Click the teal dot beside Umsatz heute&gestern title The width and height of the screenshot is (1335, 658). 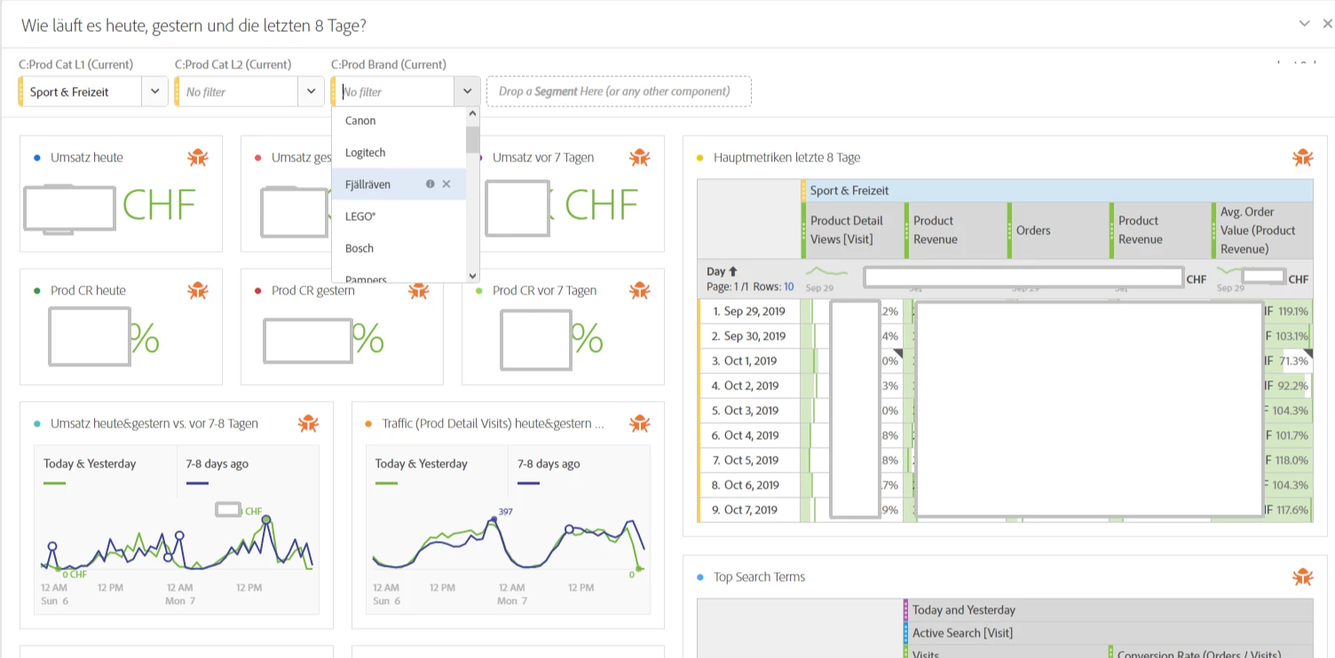(x=36, y=424)
